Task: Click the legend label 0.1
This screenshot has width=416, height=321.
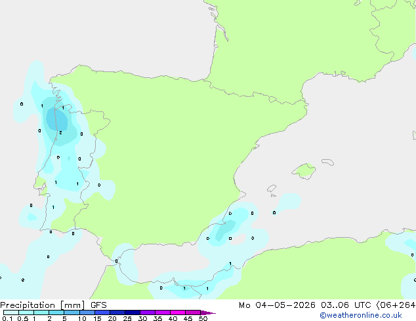Action: [x=7, y=318]
